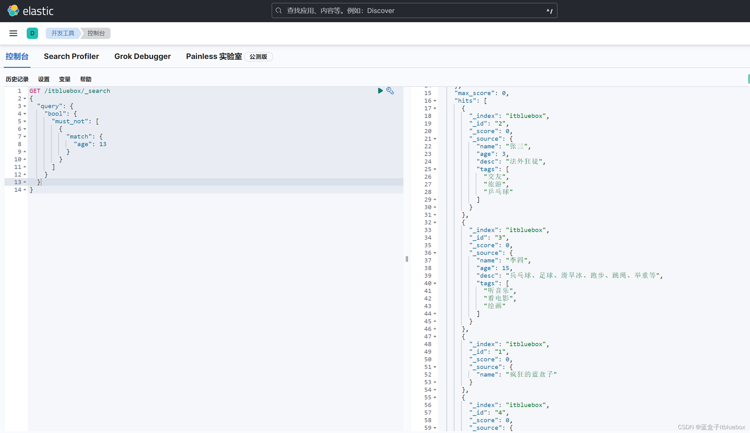Image resolution: width=750 pixels, height=433 pixels.
Task: Click the 控制台 button in breadcrumb
Action: 96,32
